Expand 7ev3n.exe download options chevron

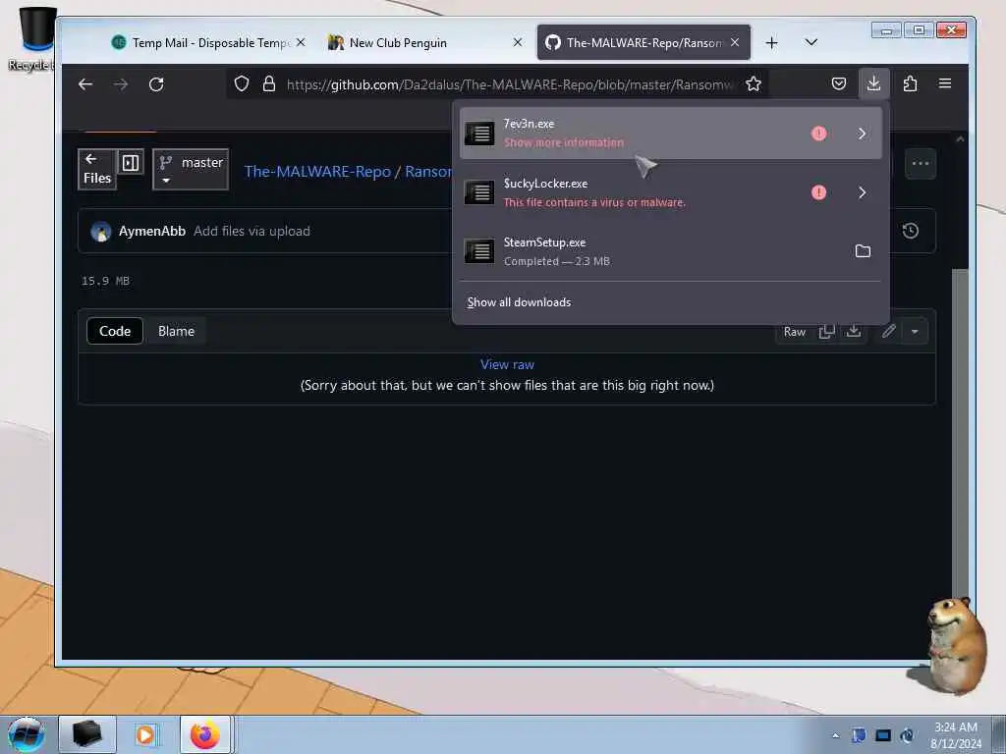(x=862, y=134)
